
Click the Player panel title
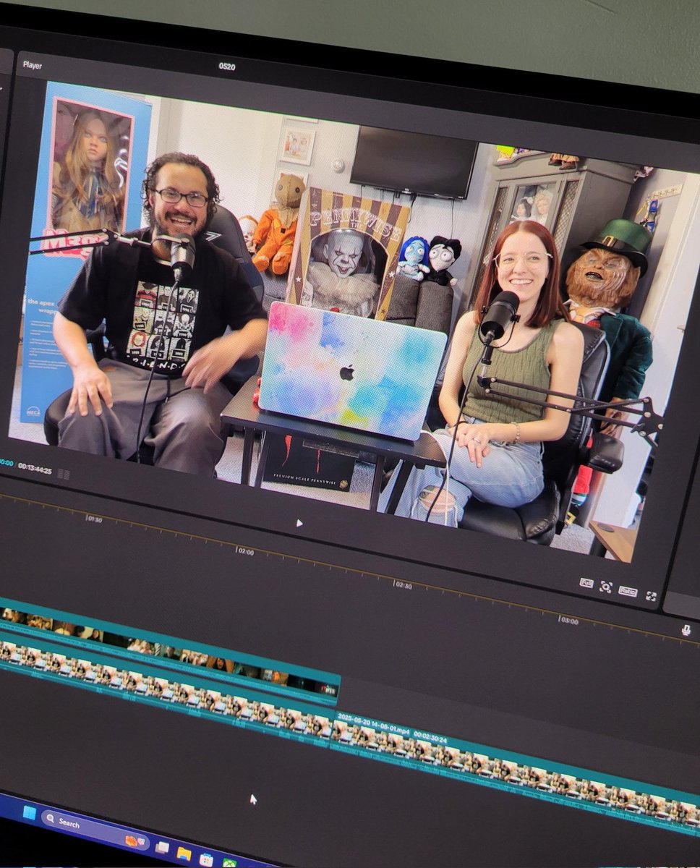pyautogui.click(x=32, y=65)
